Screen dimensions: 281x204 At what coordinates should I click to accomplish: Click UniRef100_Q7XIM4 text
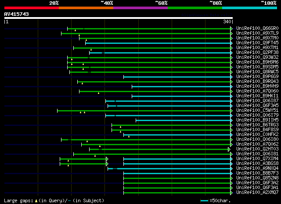pos(257,159)
